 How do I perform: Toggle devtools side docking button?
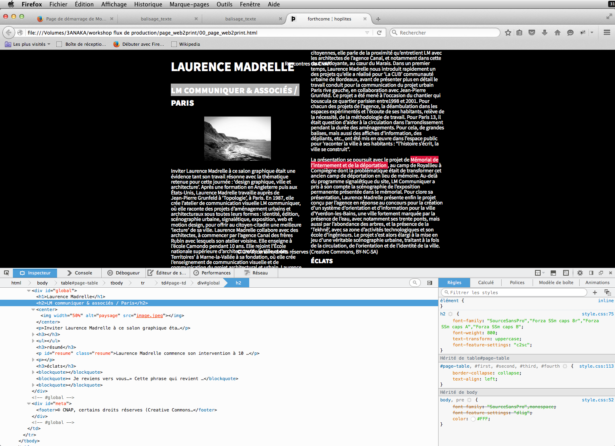[x=591, y=273]
